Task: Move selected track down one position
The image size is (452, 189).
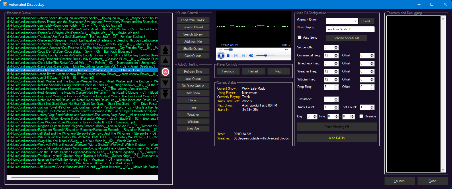Action: [x=165, y=83]
